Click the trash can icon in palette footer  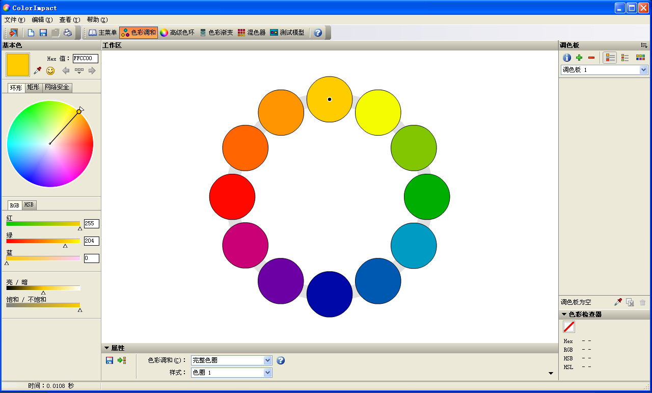[642, 302]
